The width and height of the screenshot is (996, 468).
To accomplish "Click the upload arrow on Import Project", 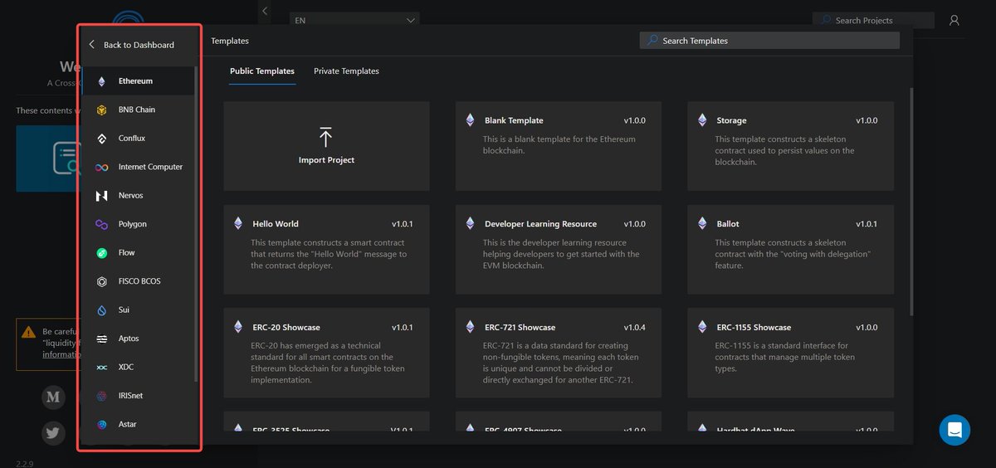I will click(x=325, y=138).
